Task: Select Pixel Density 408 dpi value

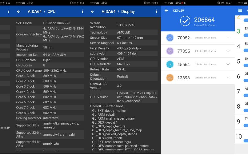Action: 129,48
